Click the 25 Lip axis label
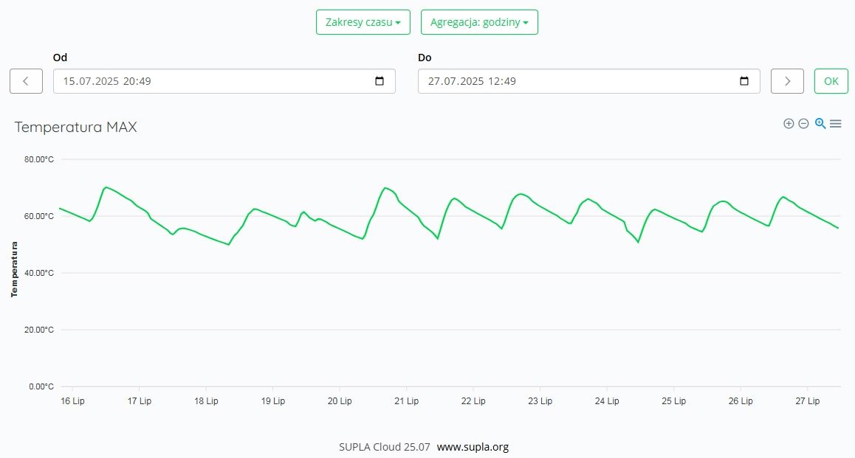Image resolution: width=855 pixels, height=458 pixels. tap(673, 400)
